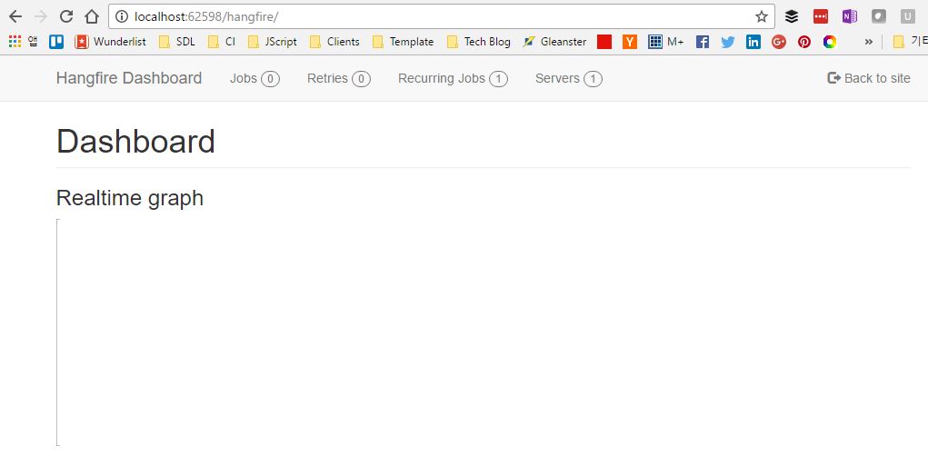Screen dimensions: 928x466
Task: Open the rightmost bookmarks folder
Action: 910,42
